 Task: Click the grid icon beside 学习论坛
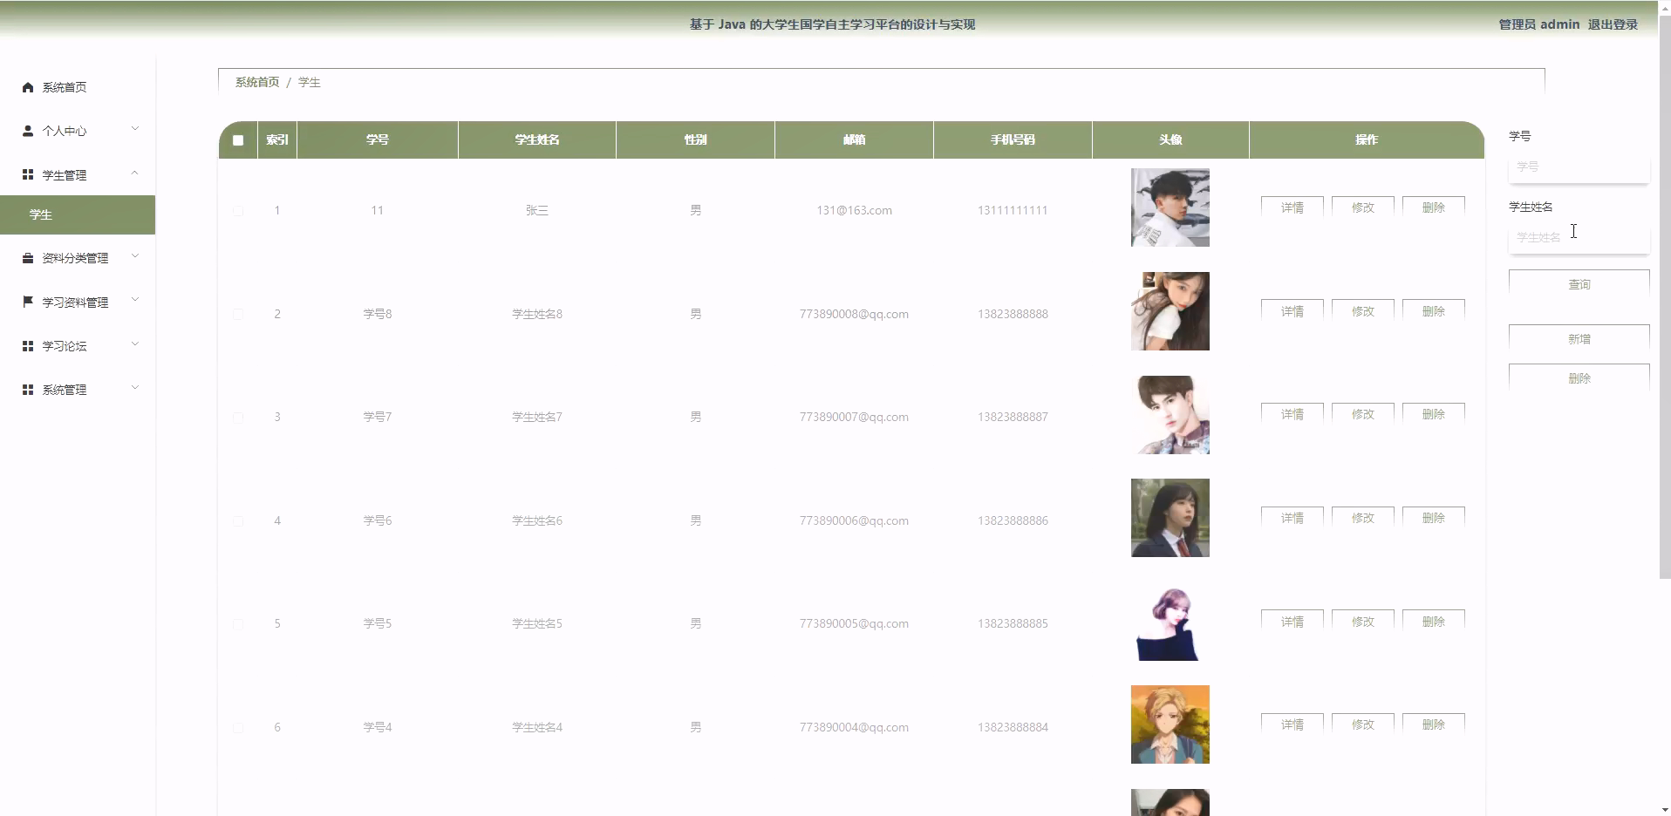click(x=28, y=346)
